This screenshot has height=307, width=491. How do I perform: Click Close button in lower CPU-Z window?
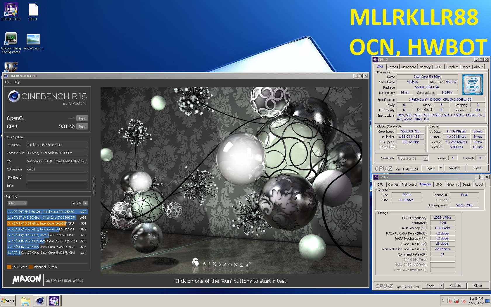click(x=478, y=286)
